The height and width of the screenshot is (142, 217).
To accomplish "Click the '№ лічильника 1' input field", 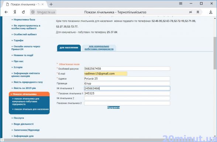I will coord(127,89).
